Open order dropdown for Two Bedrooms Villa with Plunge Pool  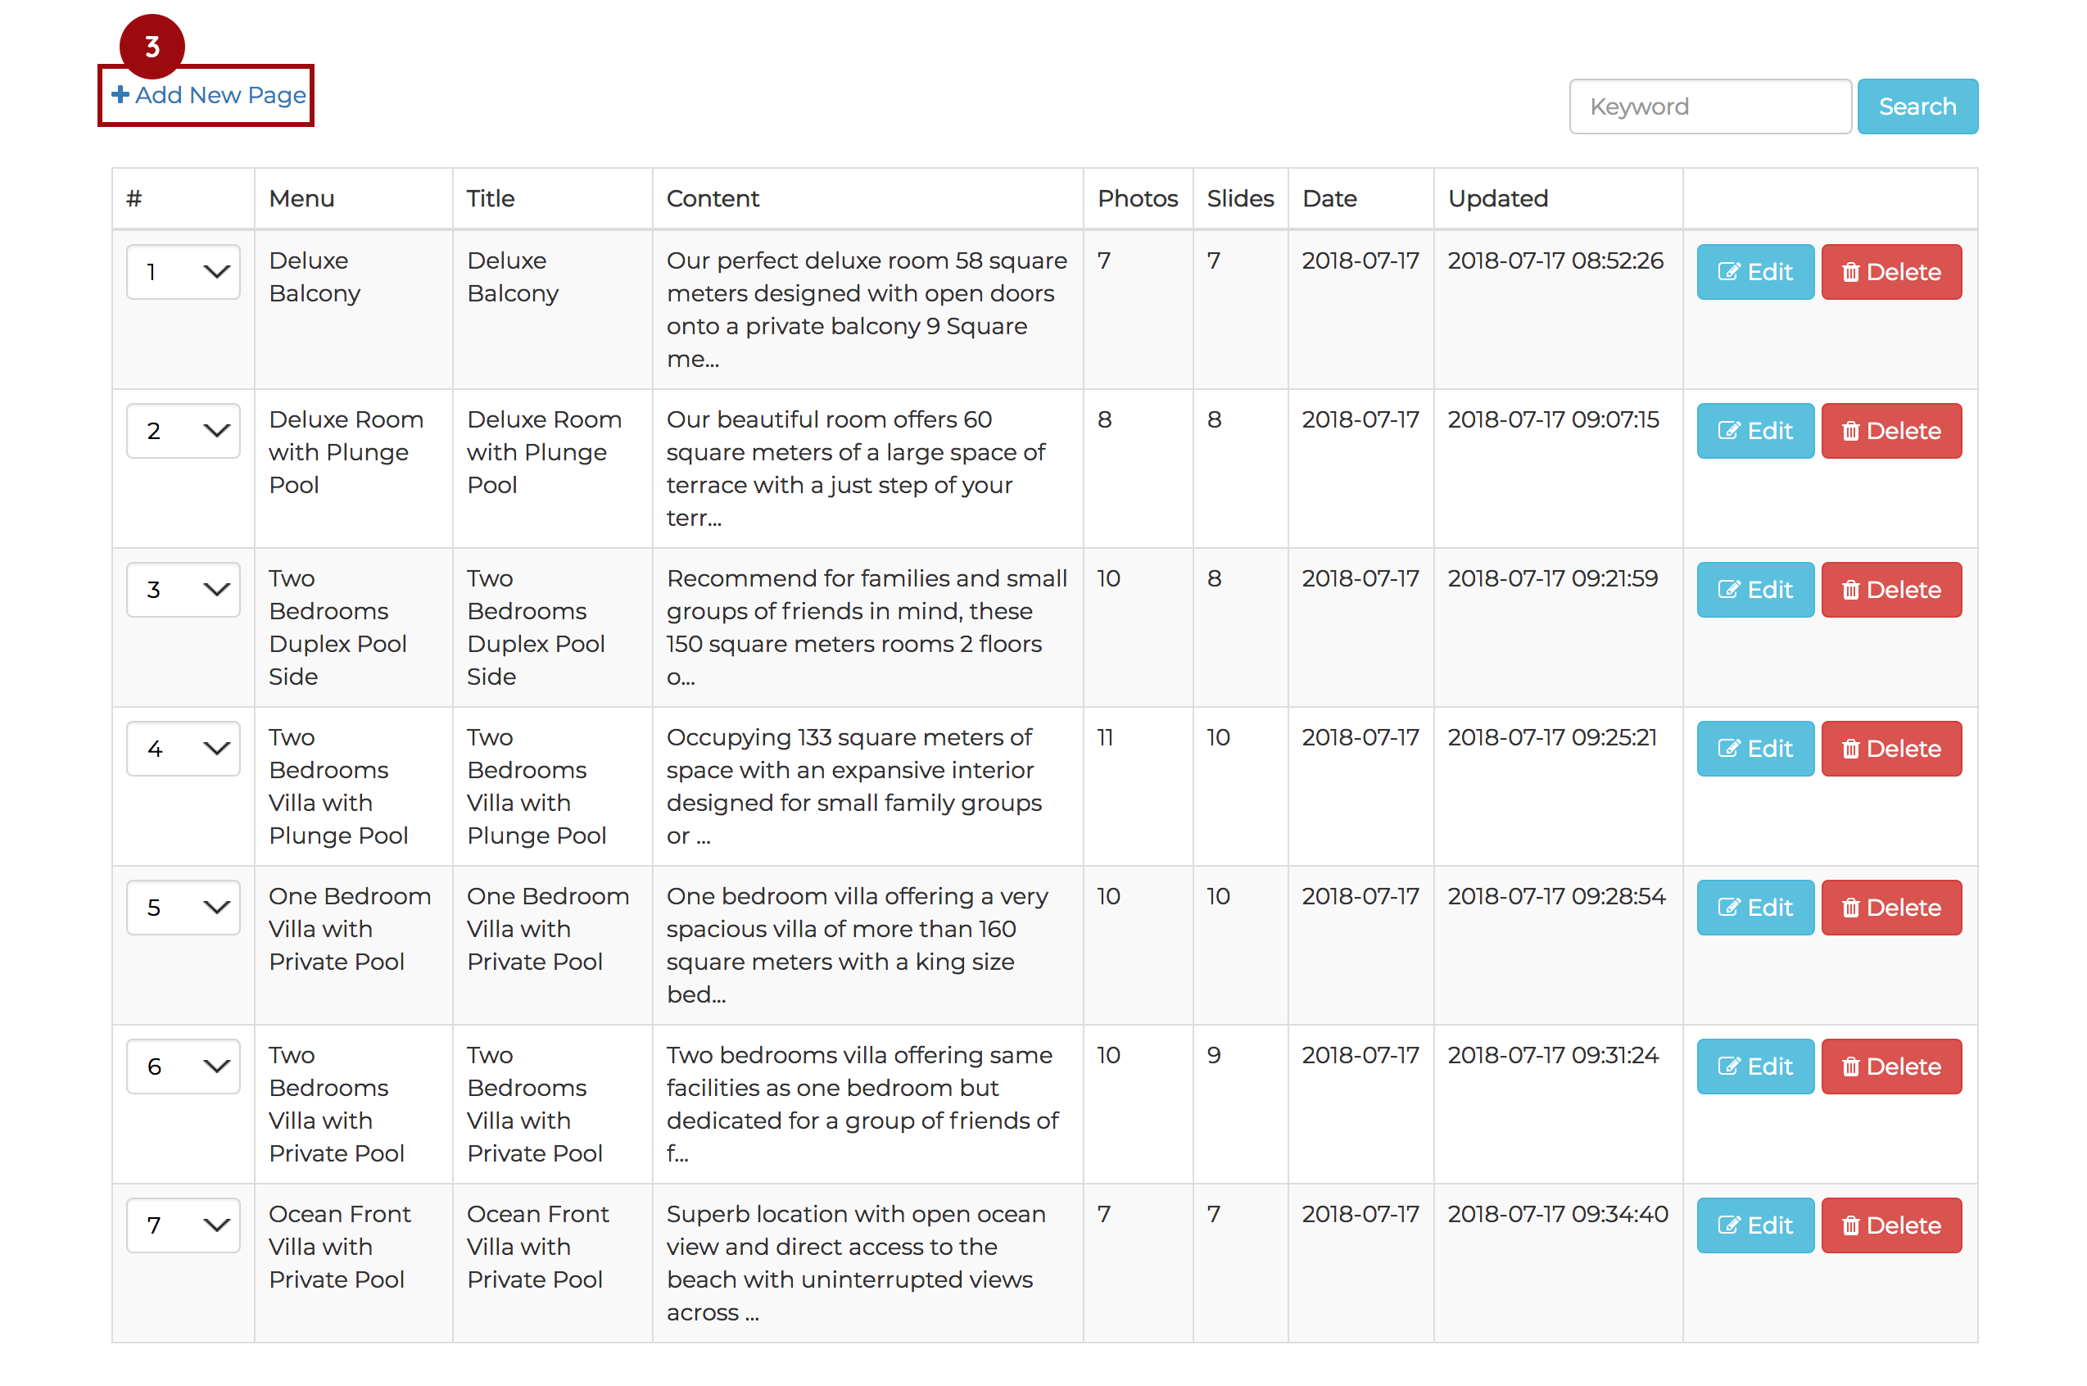pyautogui.click(x=183, y=749)
